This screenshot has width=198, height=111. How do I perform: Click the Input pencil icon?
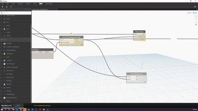4,19
